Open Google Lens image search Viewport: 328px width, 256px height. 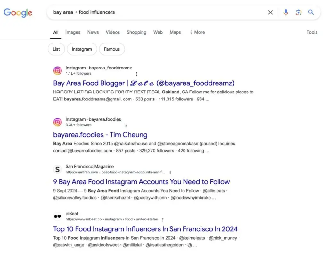pyautogui.click(x=299, y=12)
